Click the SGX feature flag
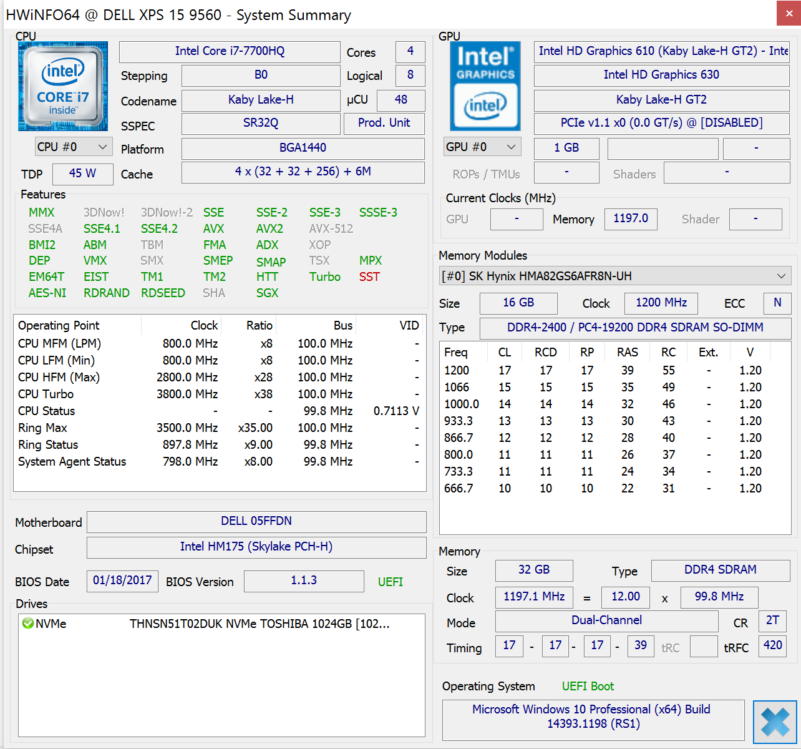This screenshot has width=801, height=749. click(267, 293)
